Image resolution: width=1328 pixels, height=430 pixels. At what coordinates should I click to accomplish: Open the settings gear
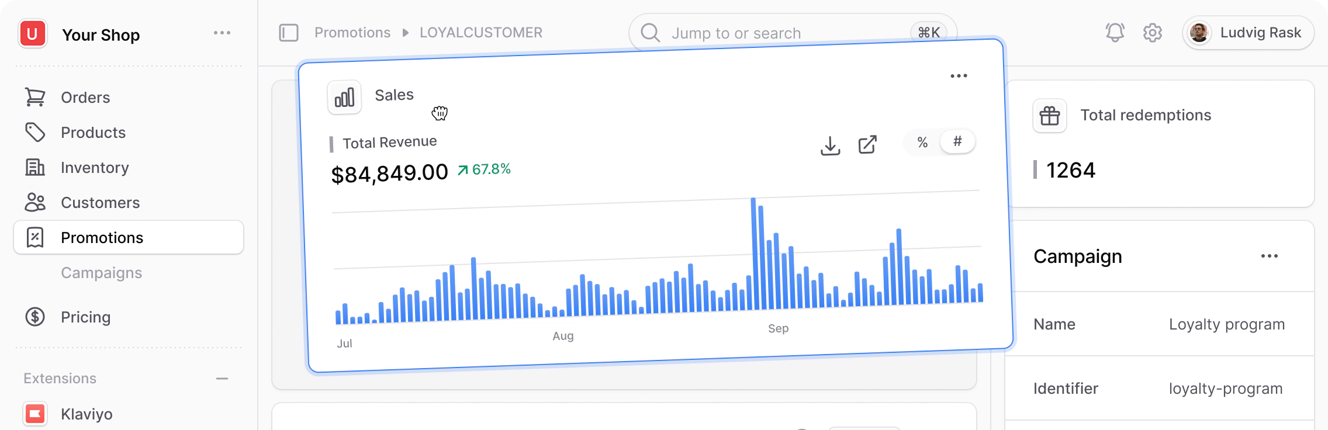pyautogui.click(x=1152, y=33)
